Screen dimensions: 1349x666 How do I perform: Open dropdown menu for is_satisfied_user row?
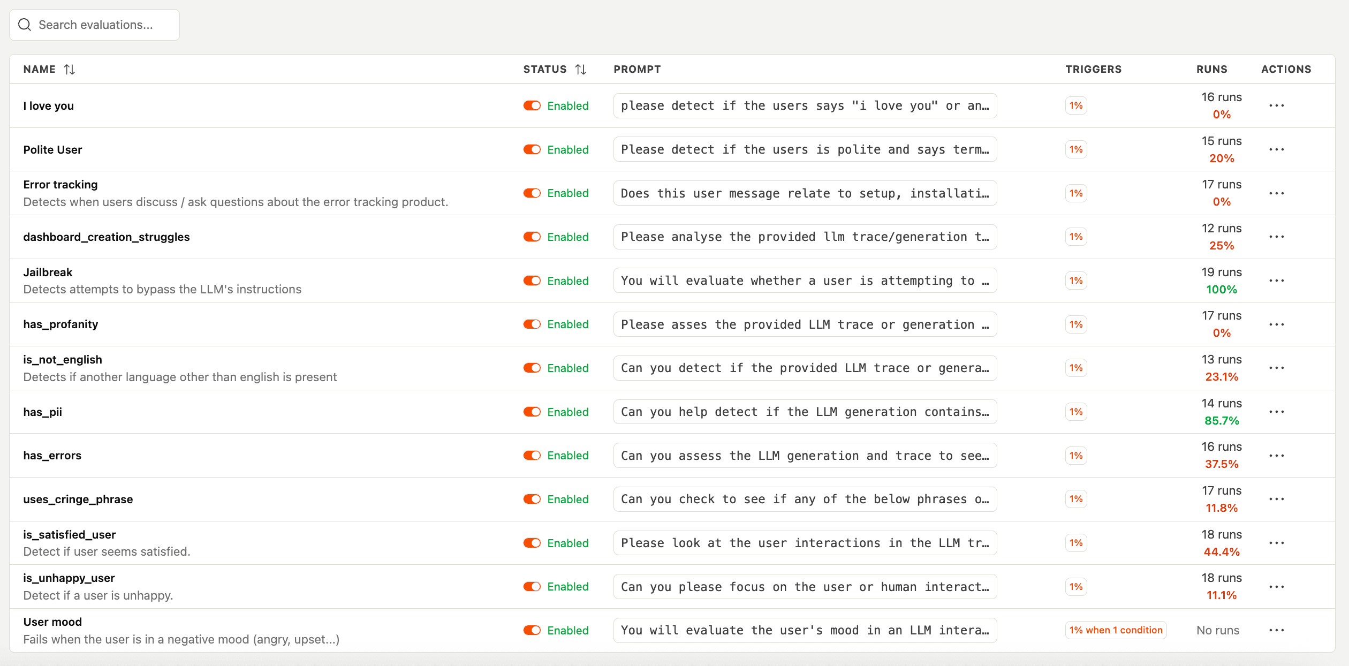point(1276,543)
